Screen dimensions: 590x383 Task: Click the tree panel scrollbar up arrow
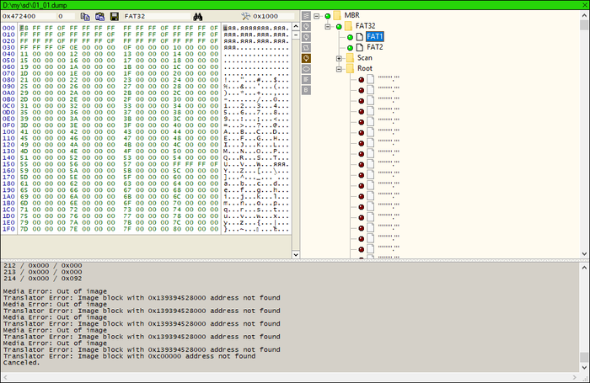pos(584,16)
